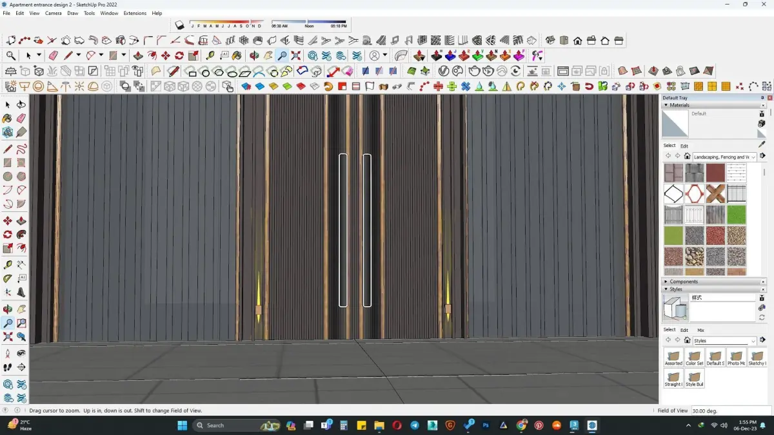Select the 3D Text tool in left toolbar
774x435 pixels.
click(21, 292)
